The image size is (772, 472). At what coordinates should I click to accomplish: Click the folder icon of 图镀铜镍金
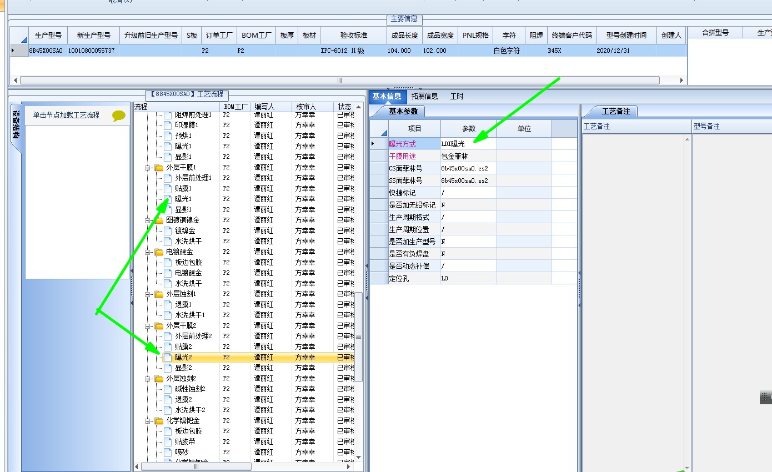tap(159, 220)
